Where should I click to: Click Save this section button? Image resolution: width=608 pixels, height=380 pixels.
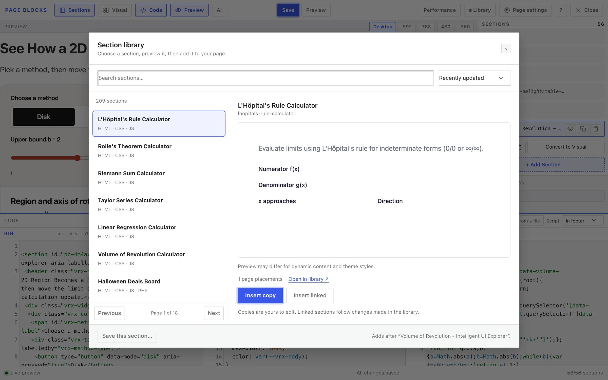click(x=127, y=336)
